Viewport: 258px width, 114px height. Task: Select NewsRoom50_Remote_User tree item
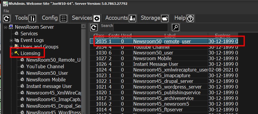coord(54,60)
